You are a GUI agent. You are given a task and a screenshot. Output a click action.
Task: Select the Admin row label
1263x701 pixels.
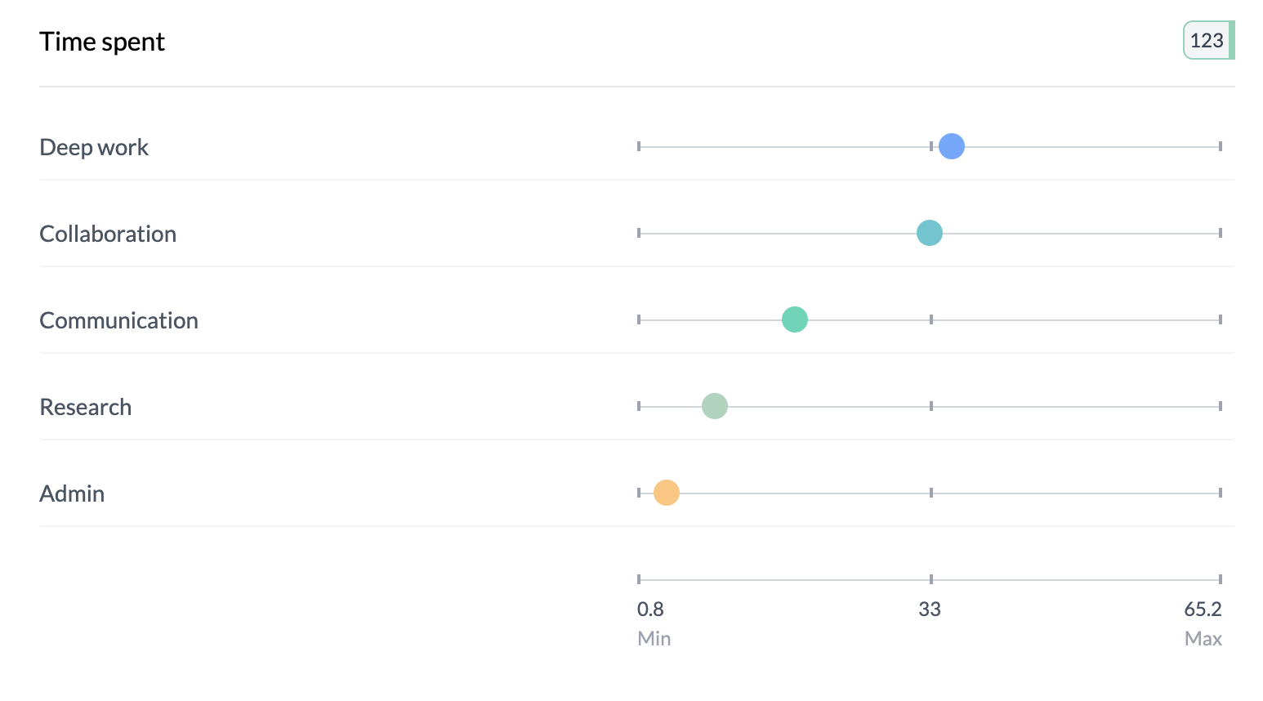coord(72,493)
